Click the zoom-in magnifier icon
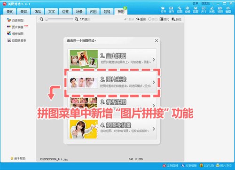The height and width of the screenshot is (170, 235). pyautogui.click(x=76, y=19)
